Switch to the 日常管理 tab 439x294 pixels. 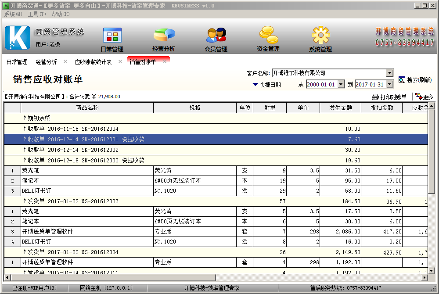coord(17,62)
